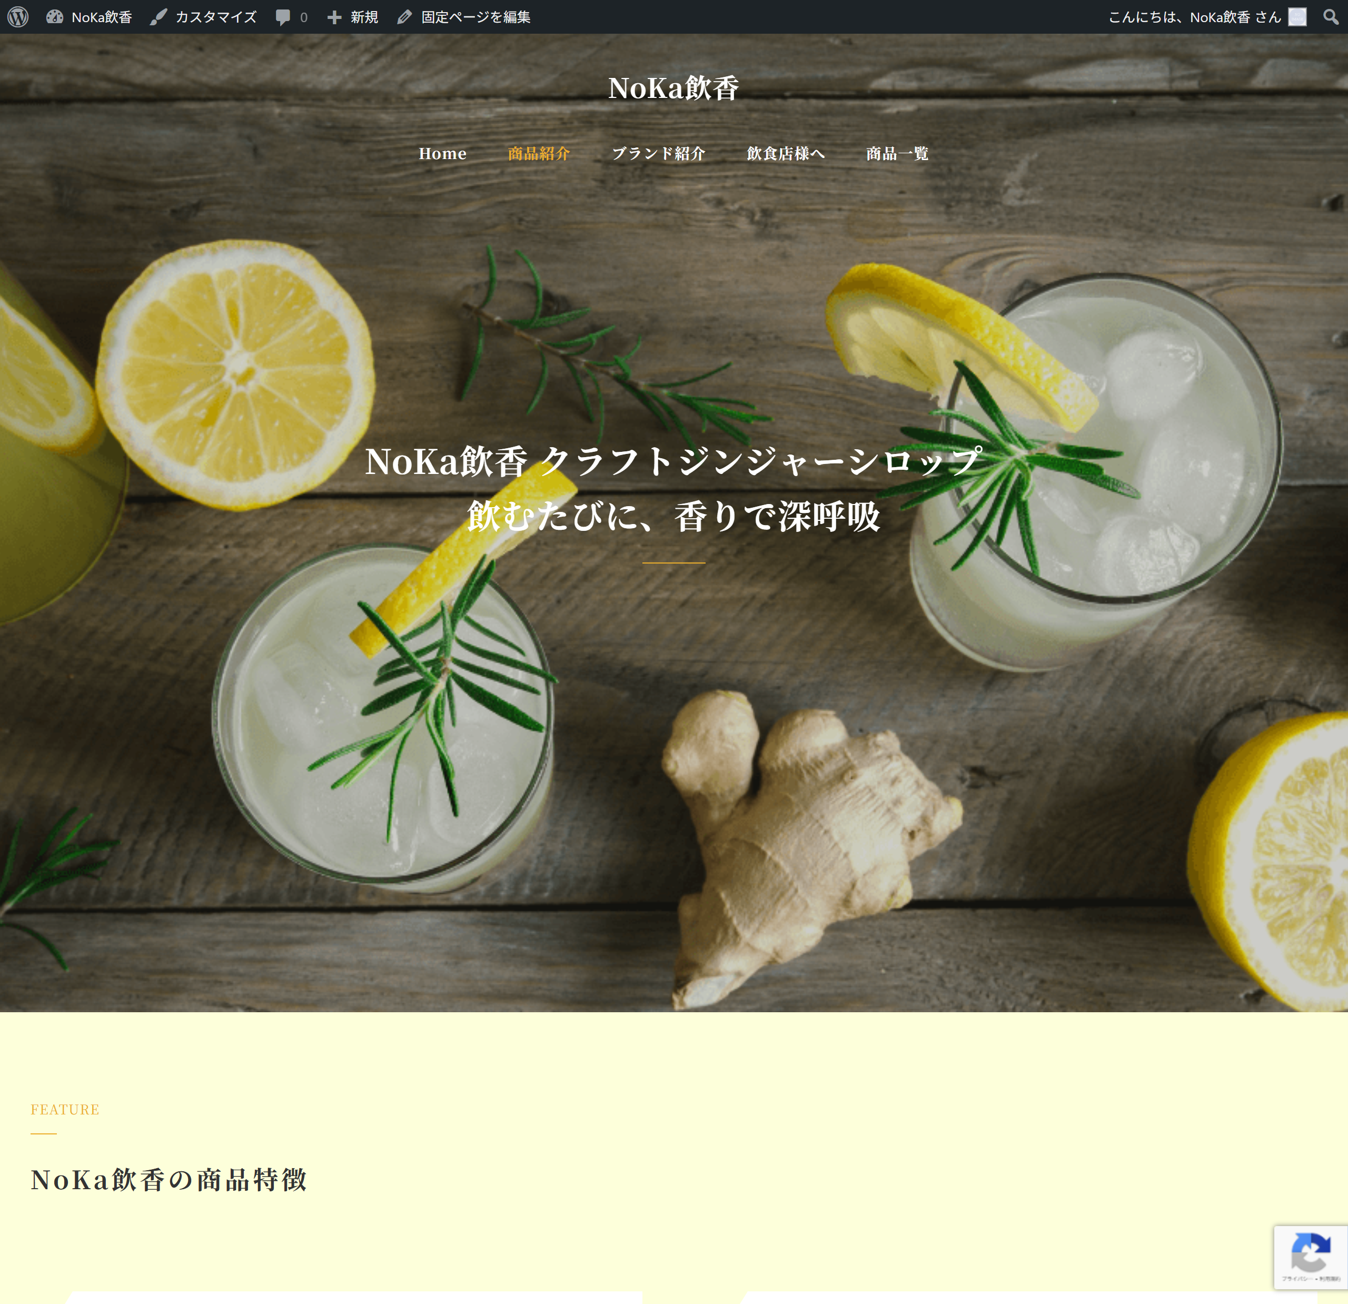This screenshot has width=1348, height=1304.
Task: Click the pencil edit page icon
Action: 404,16
